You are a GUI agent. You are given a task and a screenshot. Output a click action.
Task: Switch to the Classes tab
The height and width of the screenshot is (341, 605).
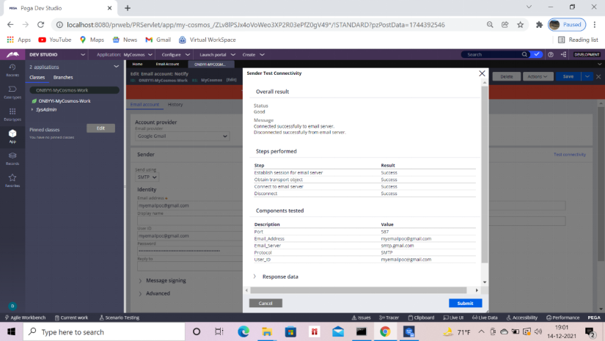[x=37, y=77]
